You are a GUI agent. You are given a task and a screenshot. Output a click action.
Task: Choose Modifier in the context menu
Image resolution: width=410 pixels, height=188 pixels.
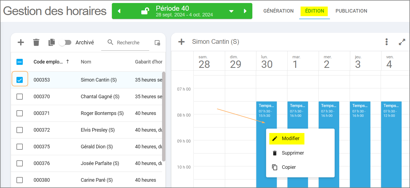287,138
